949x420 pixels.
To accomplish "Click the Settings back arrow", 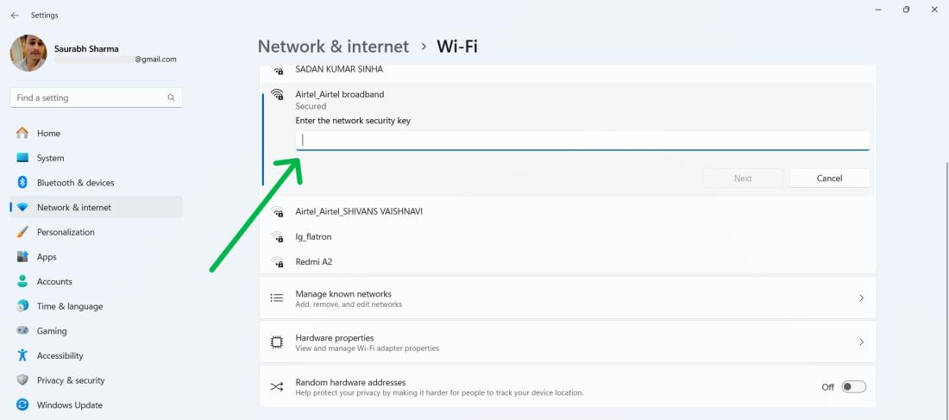I will [x=15, y=16].
